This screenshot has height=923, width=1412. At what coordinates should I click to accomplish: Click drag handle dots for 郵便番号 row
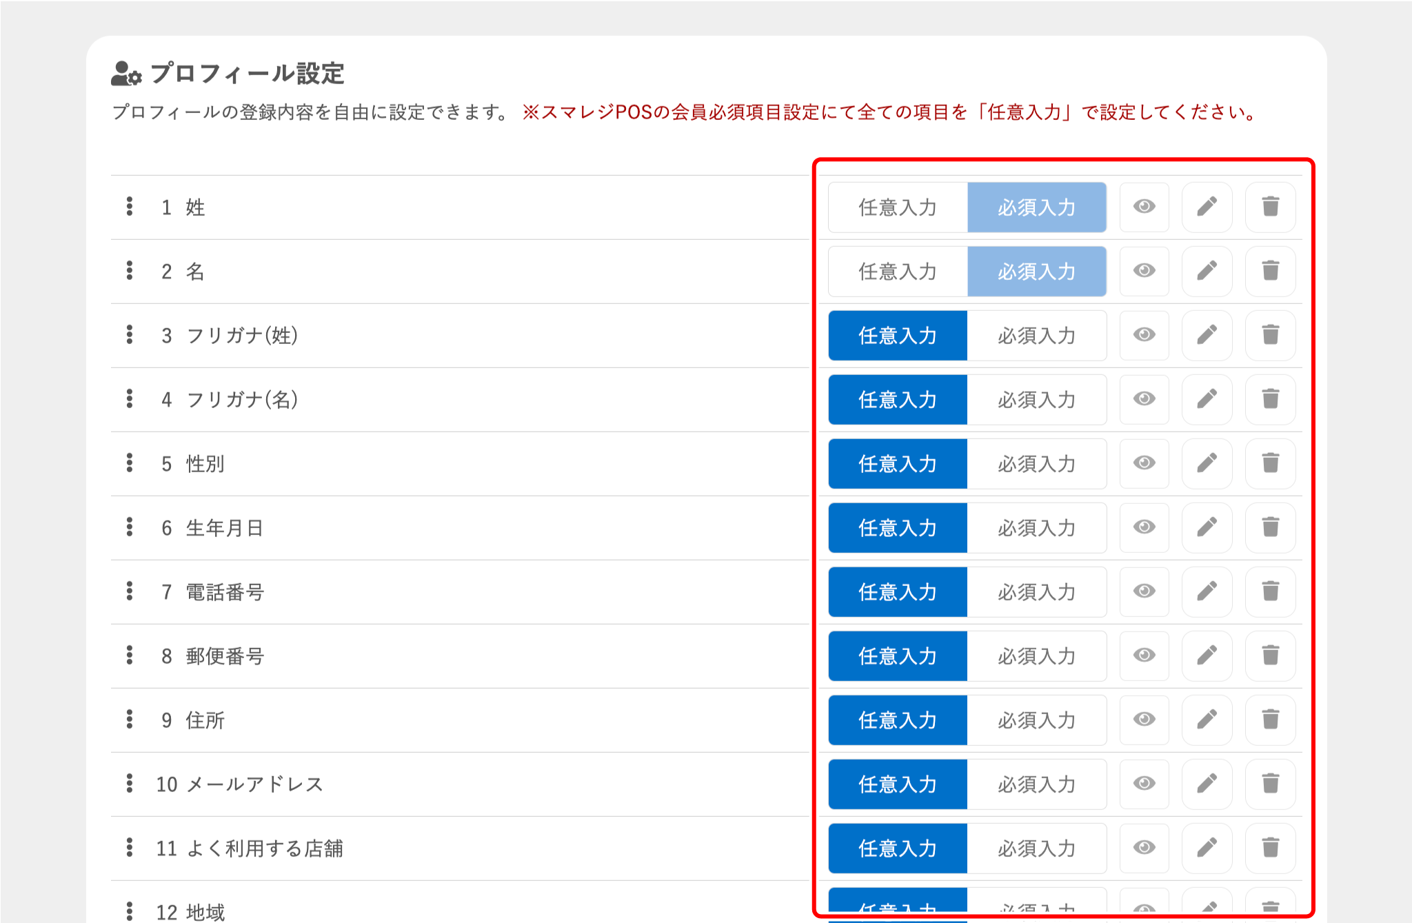pyautogui.click(x=130, y=656)
